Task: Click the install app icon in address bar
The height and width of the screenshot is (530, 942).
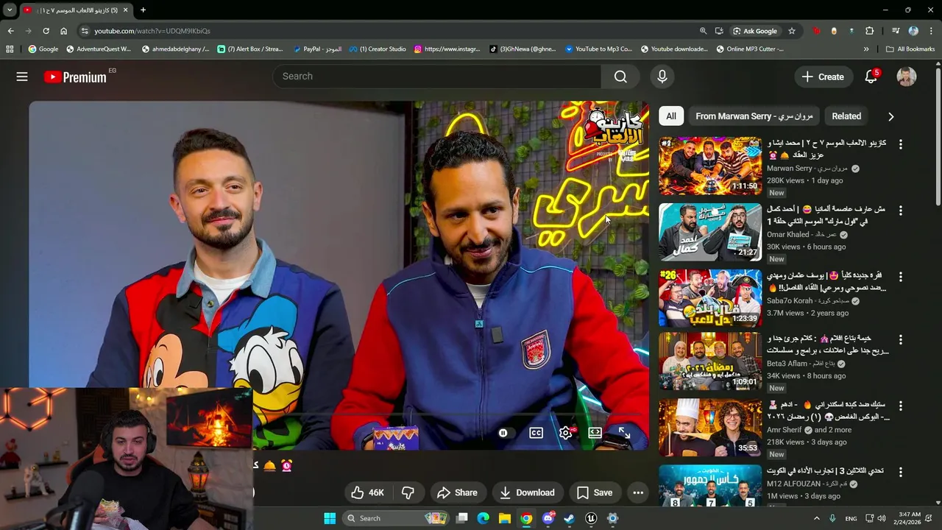Action: (719, 31)
